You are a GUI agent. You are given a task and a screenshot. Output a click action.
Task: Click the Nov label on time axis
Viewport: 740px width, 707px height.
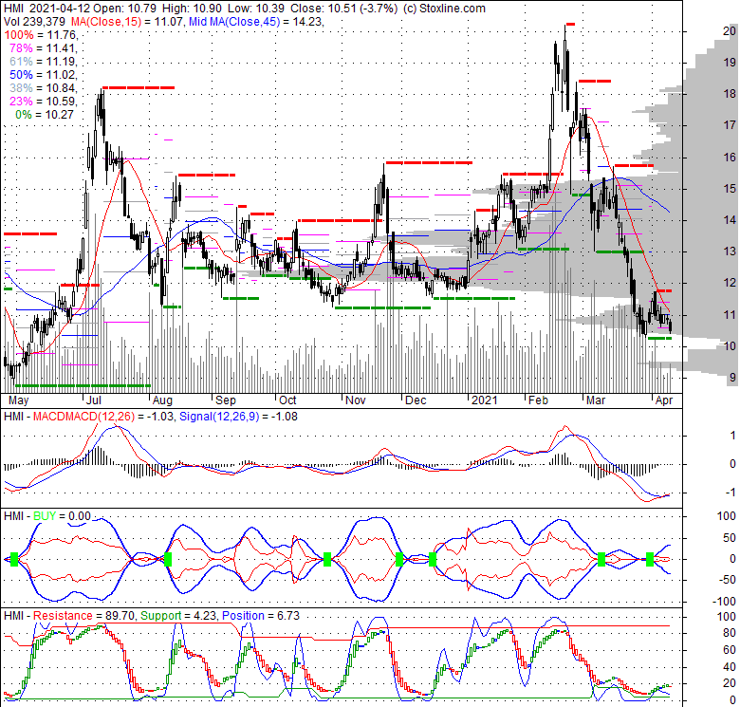356,400
